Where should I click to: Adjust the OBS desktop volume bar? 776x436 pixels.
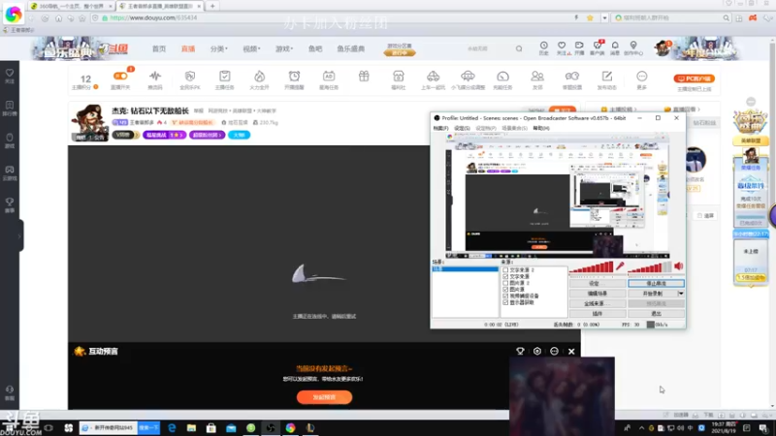pyautogui.click(x=650, y=267)
